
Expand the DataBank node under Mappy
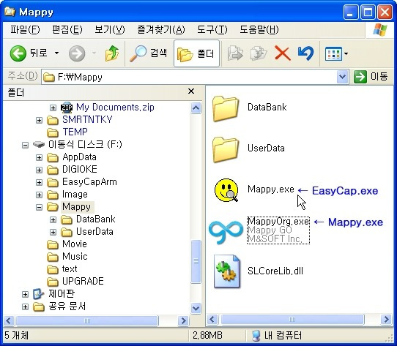click(53, 219)
